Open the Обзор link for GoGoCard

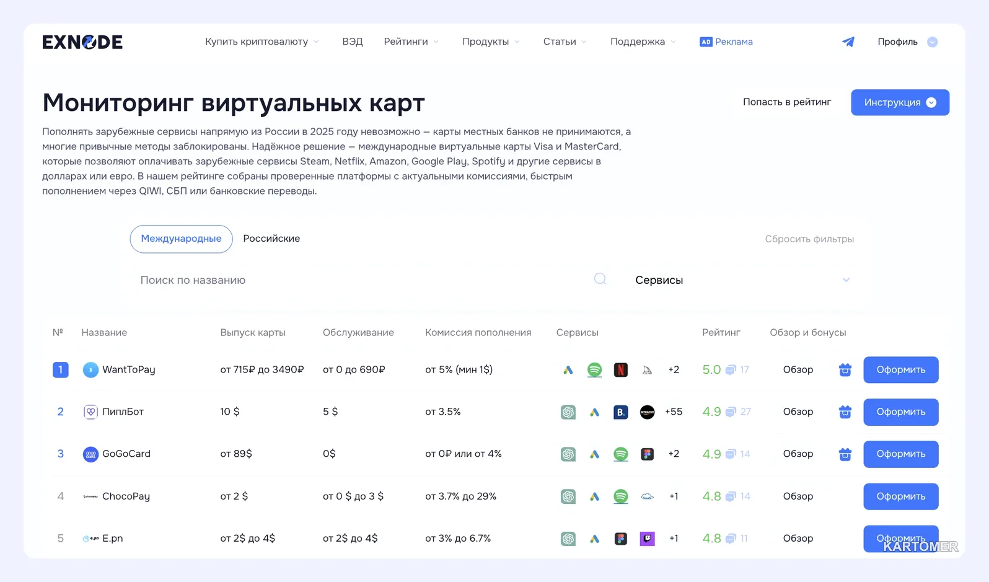tap(798, 454)
